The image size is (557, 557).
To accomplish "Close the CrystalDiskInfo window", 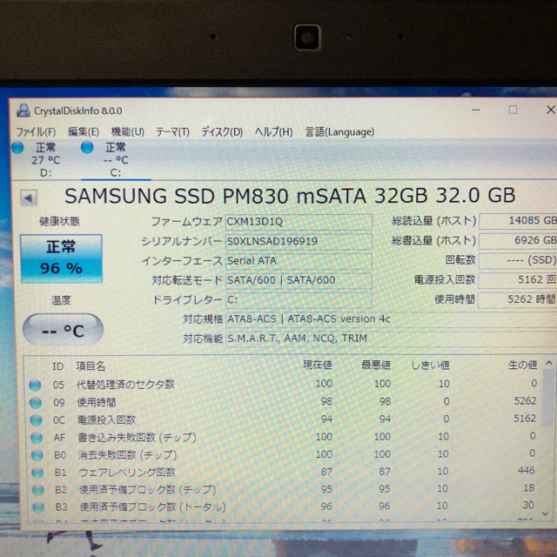I will click(550, 110).
